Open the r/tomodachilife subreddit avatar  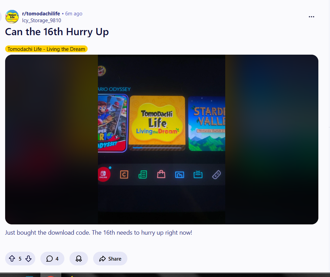[12, 17]
